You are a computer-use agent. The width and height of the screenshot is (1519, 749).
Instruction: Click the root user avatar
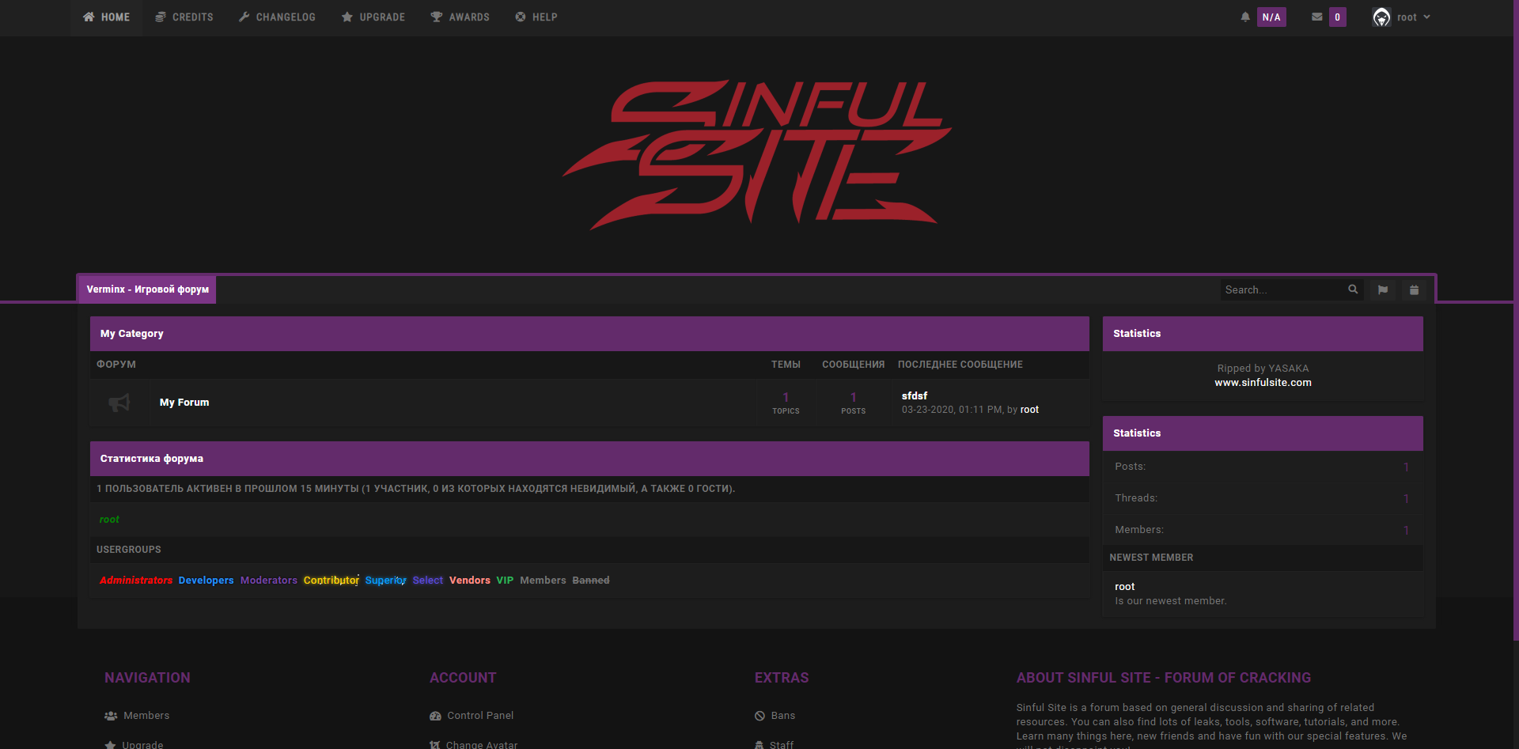pos(1381,17)
